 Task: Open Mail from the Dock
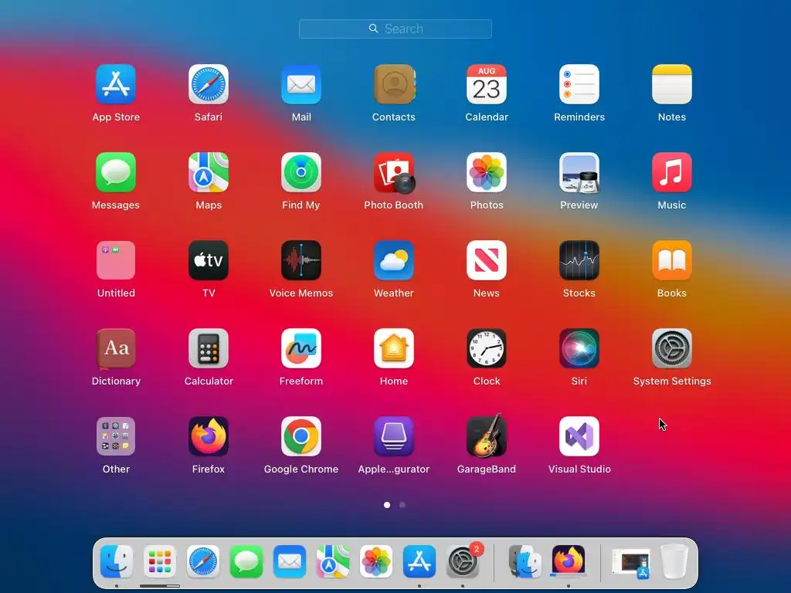[290, 561]
